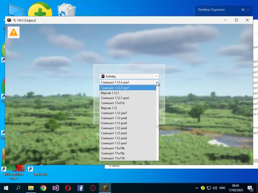The height and width of the screenshot is (193, 258).
Task: Choose Снапшот 1.12-pre5 entry
Action: 128,123
